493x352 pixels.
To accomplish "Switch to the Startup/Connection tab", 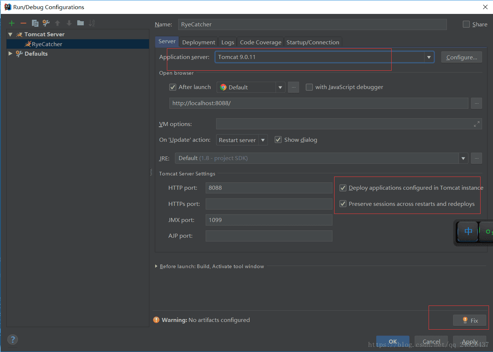I will 313,42.
